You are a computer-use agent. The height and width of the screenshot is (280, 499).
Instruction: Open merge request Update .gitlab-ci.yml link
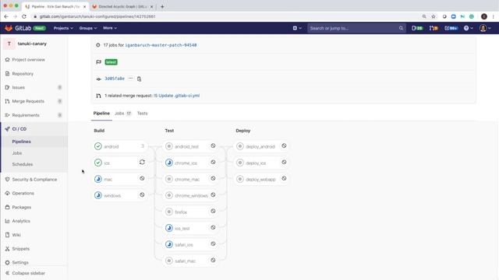tap(177, 96)
